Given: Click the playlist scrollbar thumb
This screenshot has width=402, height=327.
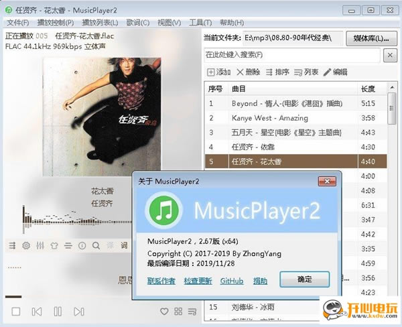Looking at the screenshot, I should pyautogui.click(x=392, y=109).
